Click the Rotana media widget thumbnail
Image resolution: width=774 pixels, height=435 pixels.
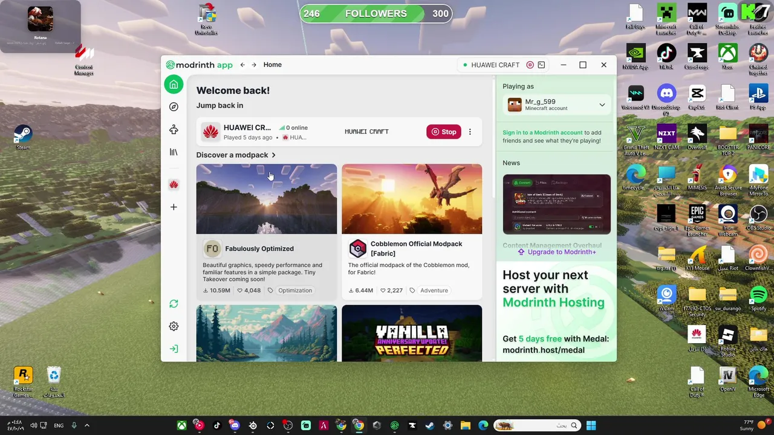click(40, 19)
